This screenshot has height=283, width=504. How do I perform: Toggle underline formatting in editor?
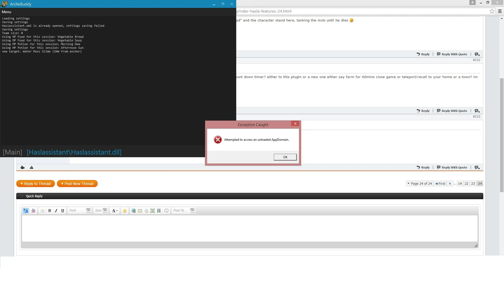click(x=62, y=211)
